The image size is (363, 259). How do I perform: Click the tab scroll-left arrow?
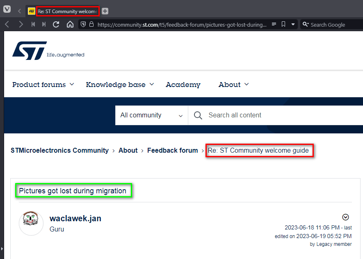tap(19, 11)
